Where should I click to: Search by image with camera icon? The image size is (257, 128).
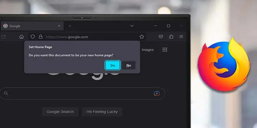click(157, 94)
